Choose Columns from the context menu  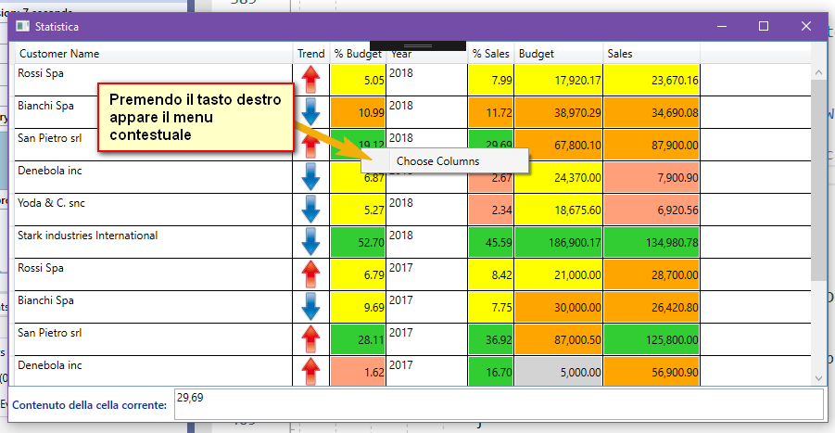[x=437, y=161]
